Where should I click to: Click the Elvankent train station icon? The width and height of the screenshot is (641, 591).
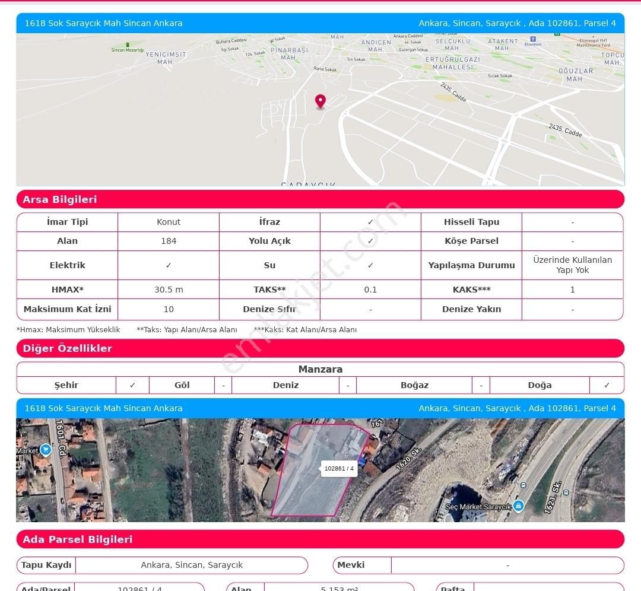click(533, 39)
